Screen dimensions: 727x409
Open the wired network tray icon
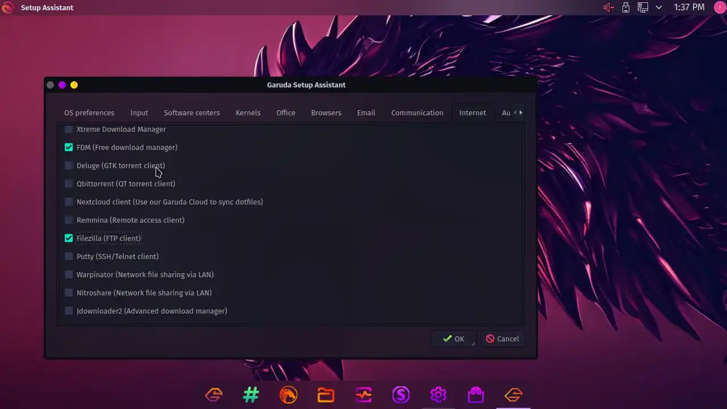643,7
